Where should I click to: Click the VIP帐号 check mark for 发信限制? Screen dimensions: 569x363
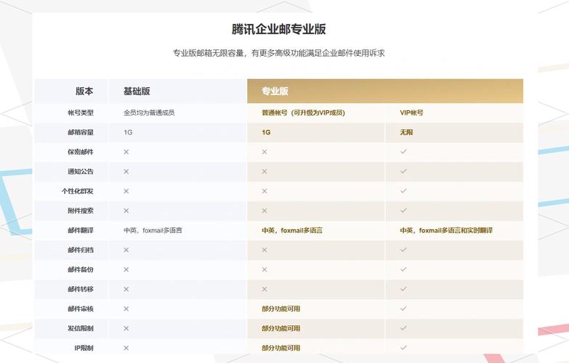(x=403, y=328)
